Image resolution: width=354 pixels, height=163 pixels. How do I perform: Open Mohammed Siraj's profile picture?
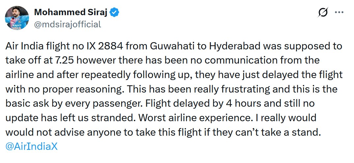[17, 18]
